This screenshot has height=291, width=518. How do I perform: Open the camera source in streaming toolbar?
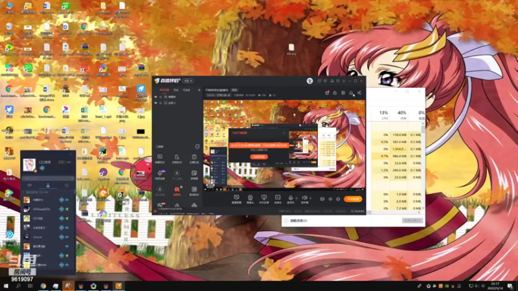click(x=250, y=199)
